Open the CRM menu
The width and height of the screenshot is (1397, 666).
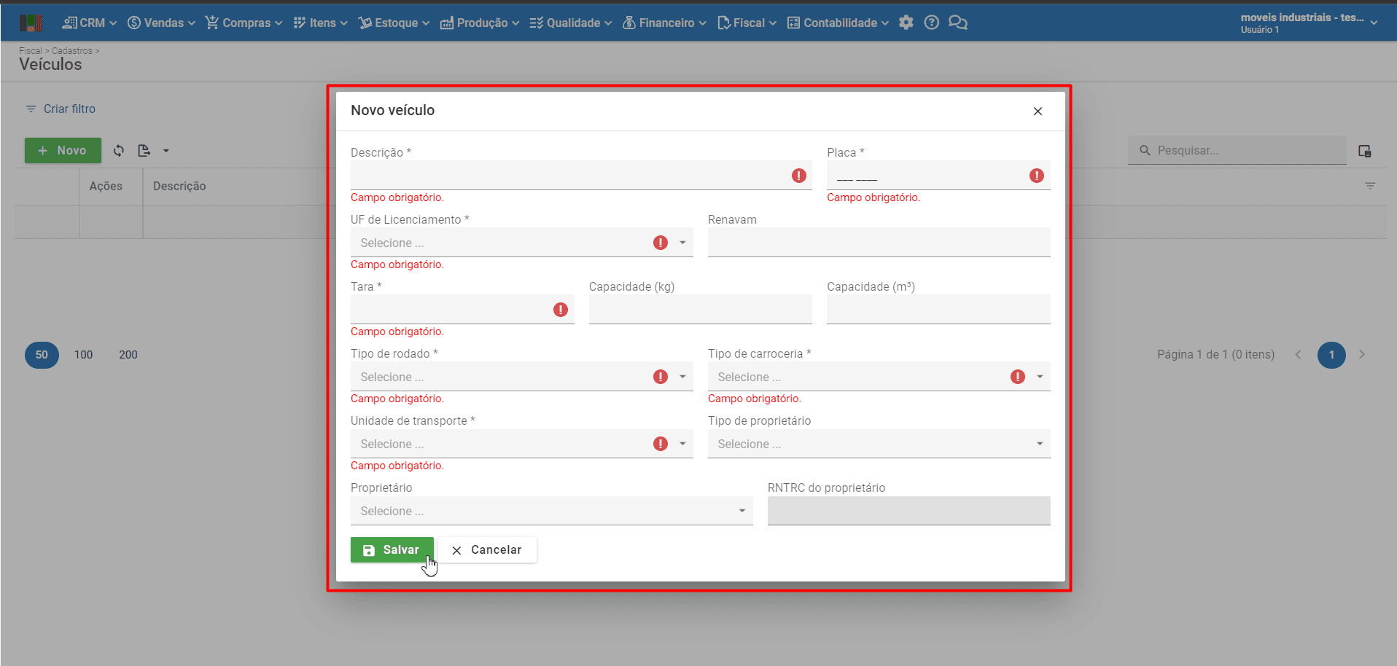point(90,23)
